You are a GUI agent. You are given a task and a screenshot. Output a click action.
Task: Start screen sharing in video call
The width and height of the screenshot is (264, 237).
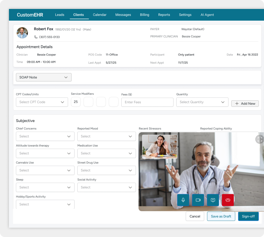[x=213, y=200]
